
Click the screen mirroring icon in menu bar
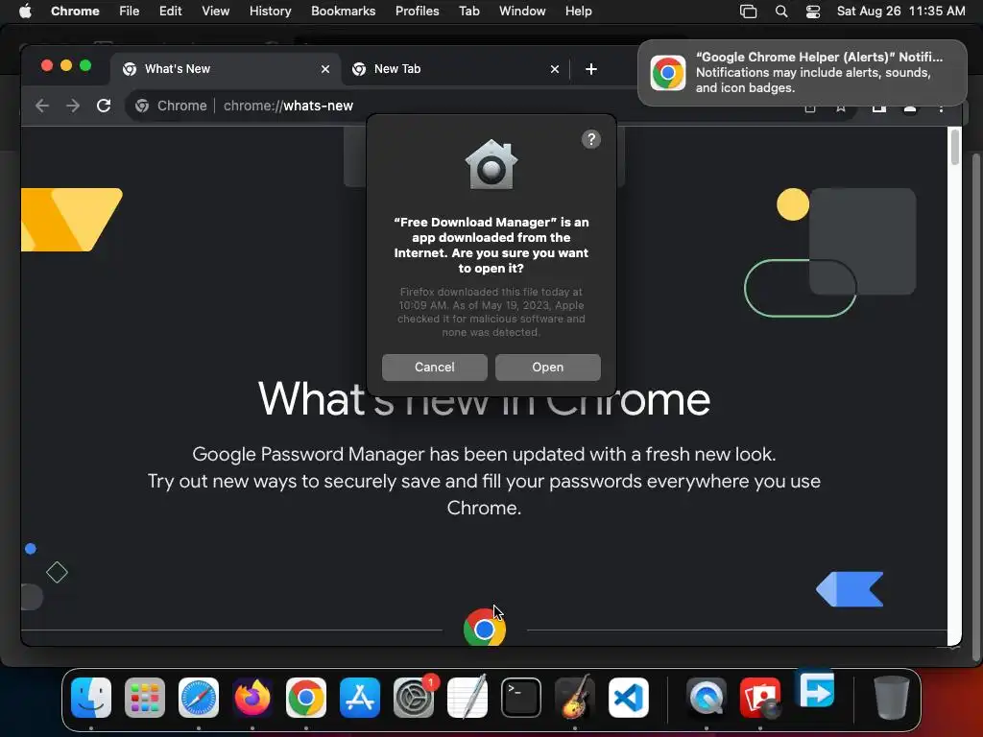click(x=748, y=12)
